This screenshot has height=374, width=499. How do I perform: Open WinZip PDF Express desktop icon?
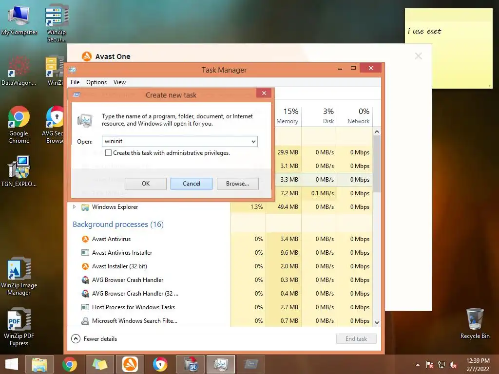19,327
